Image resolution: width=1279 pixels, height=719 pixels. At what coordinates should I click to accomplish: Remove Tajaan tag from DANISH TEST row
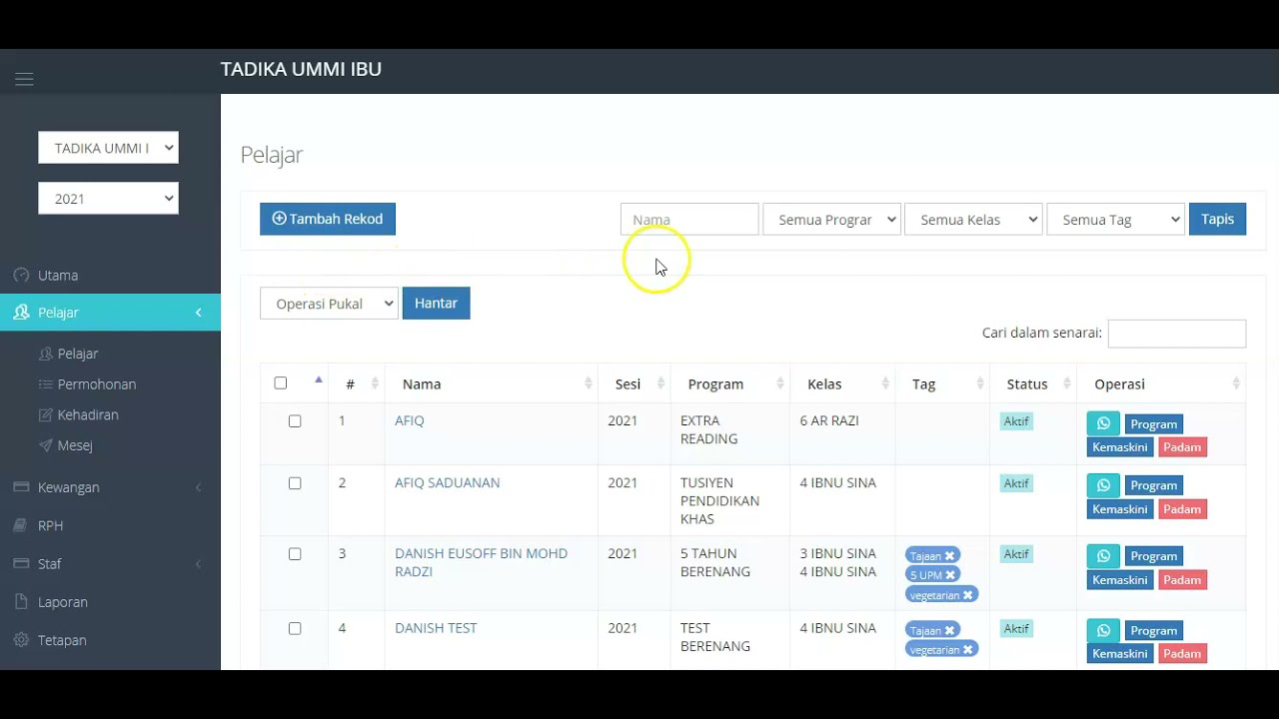click(949, 630)
